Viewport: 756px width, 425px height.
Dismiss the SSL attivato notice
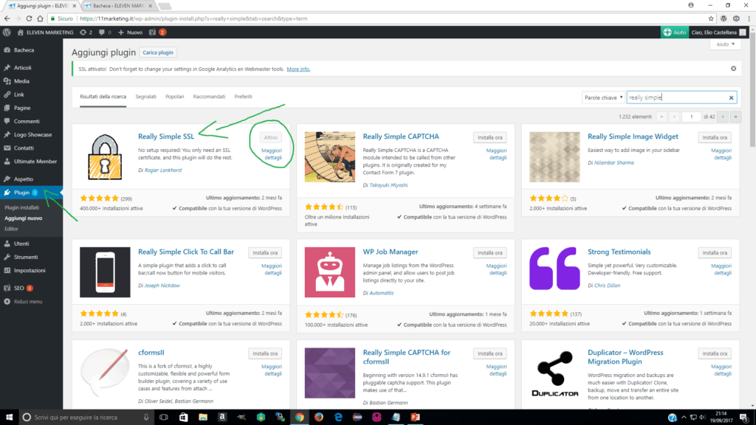[733, 69]
